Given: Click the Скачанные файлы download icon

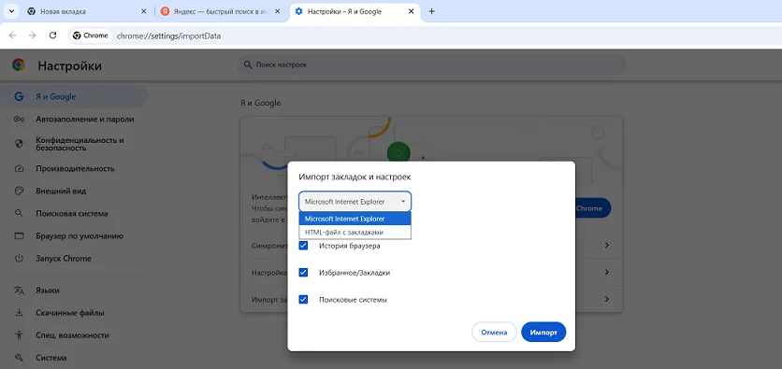Looking at the screenshot, I should point(19,313).
